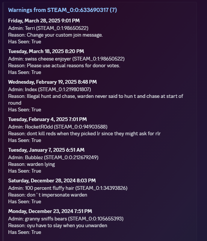Click the Tuesday, March 18, 2025 date heading
This screenshot has width=207, height=241.
pos(46,51)
